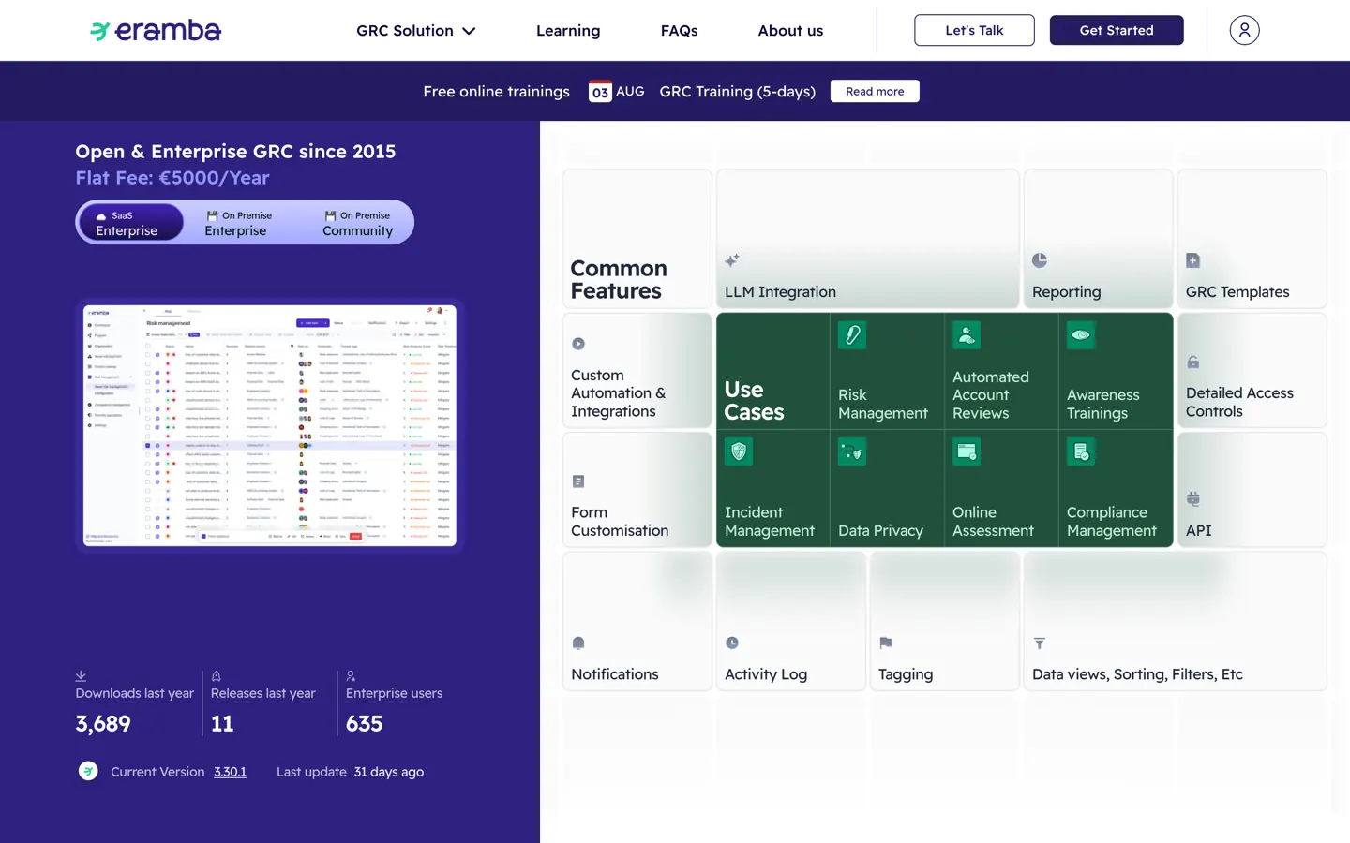
Task: Click the Flat Fee: €5000/Year text
Action: click(x=172, y=178)
